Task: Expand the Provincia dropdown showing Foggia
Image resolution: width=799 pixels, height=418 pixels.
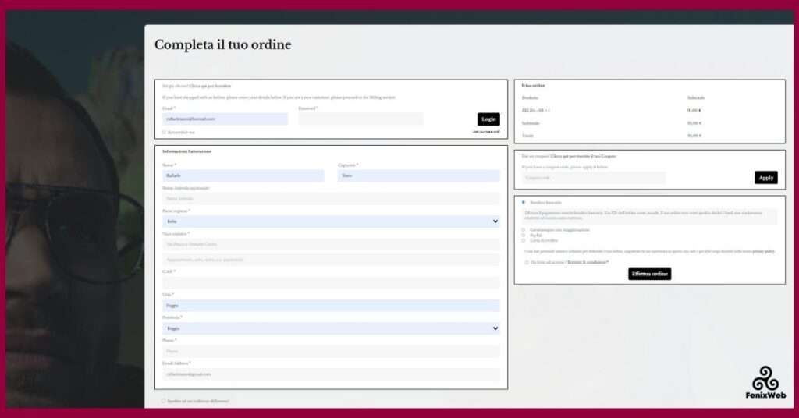Action: (x=331, y=329)
